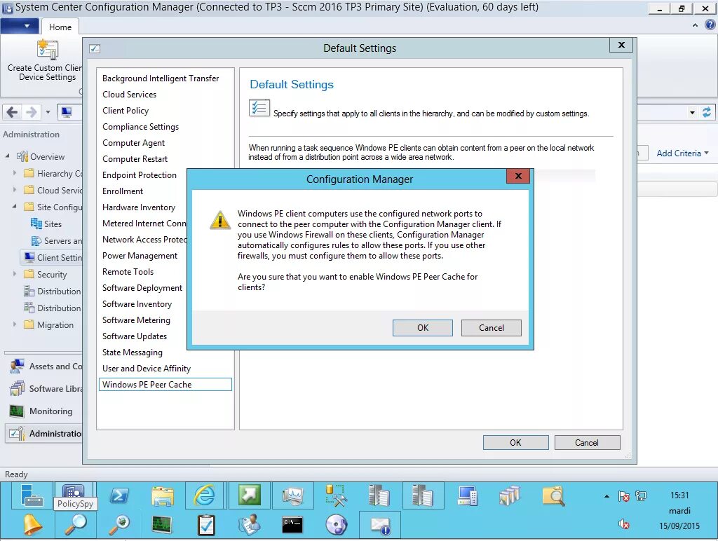Select Servers and Site System Roles item
Viewport: 718px width, 541px height.
pyautogui.click(x=56, y=241)
